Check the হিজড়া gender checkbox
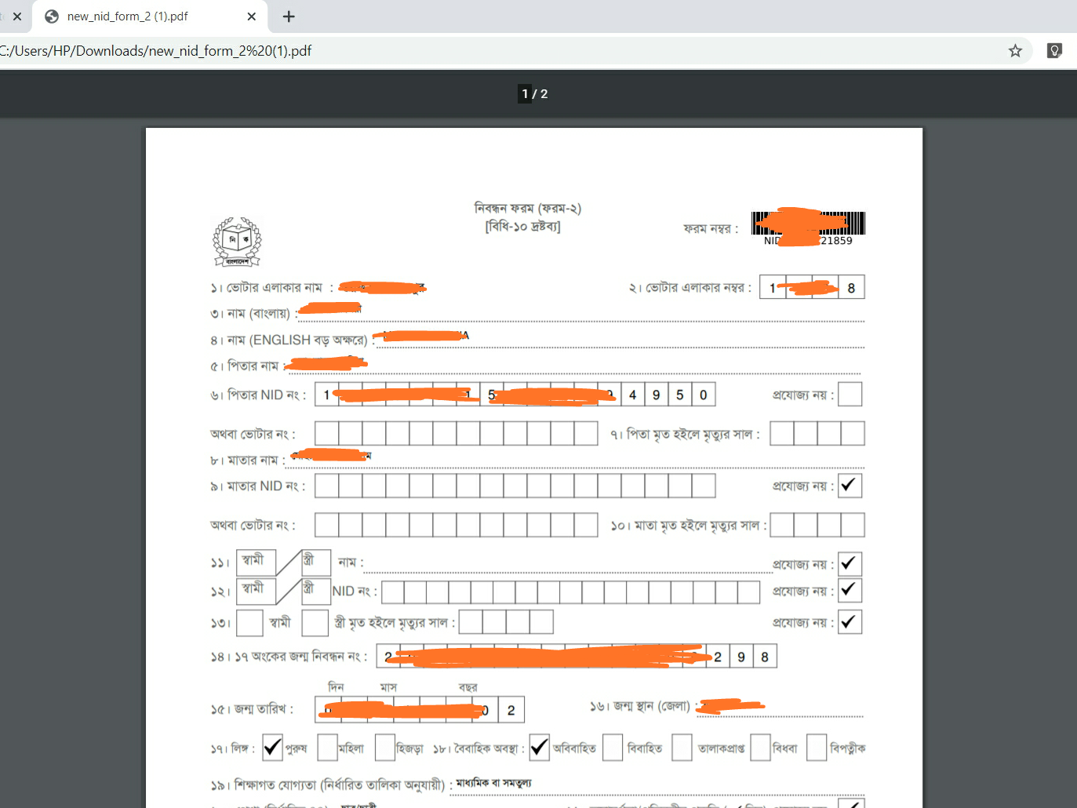 [384, 747]
